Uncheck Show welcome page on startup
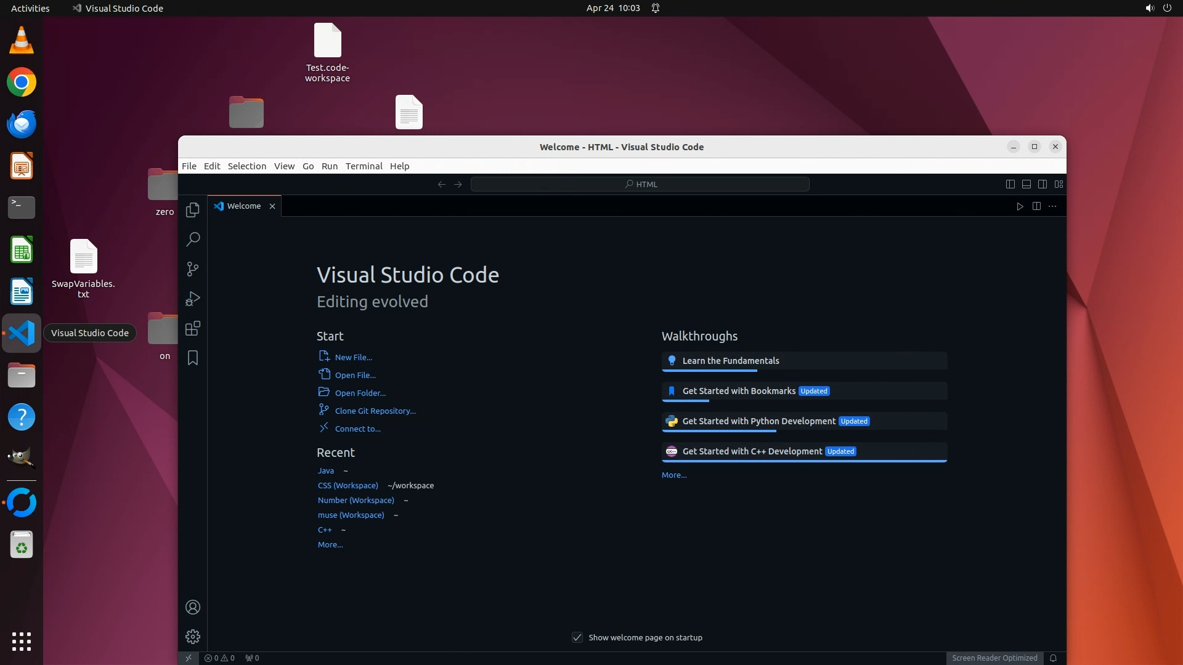Image resolution: width=1183 pixels, height=665 pixels. [x=577, y=637]
